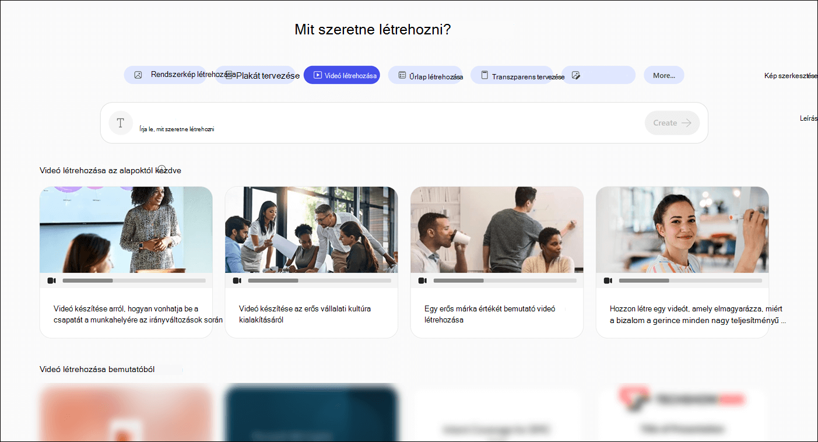Image resolution: width=818 pixels, height=442 pixels.
Task: Open the More... options list
Action: click(664, 75)
